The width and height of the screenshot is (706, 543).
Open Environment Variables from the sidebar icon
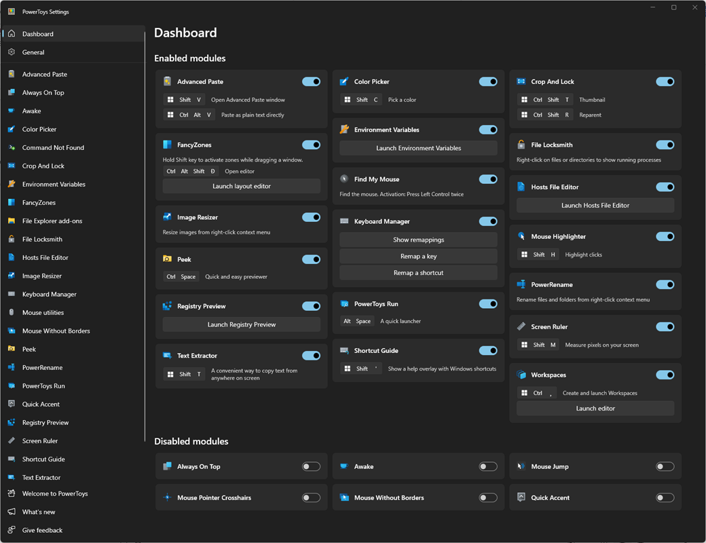(12, 184)
